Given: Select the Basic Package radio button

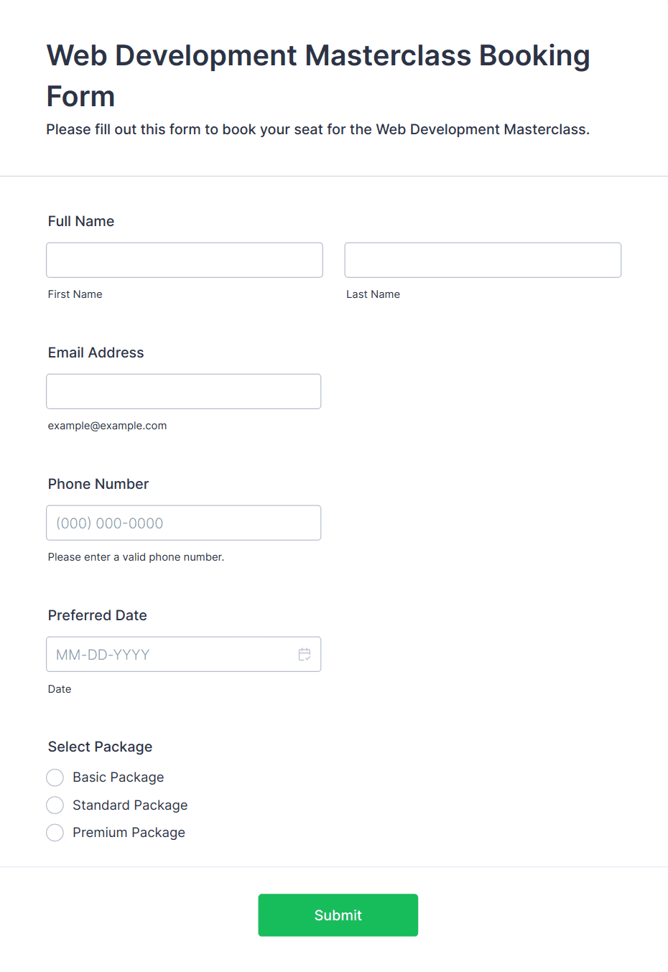Looking at the screenshot, I should pyautogui.click(x=55, y=777).
